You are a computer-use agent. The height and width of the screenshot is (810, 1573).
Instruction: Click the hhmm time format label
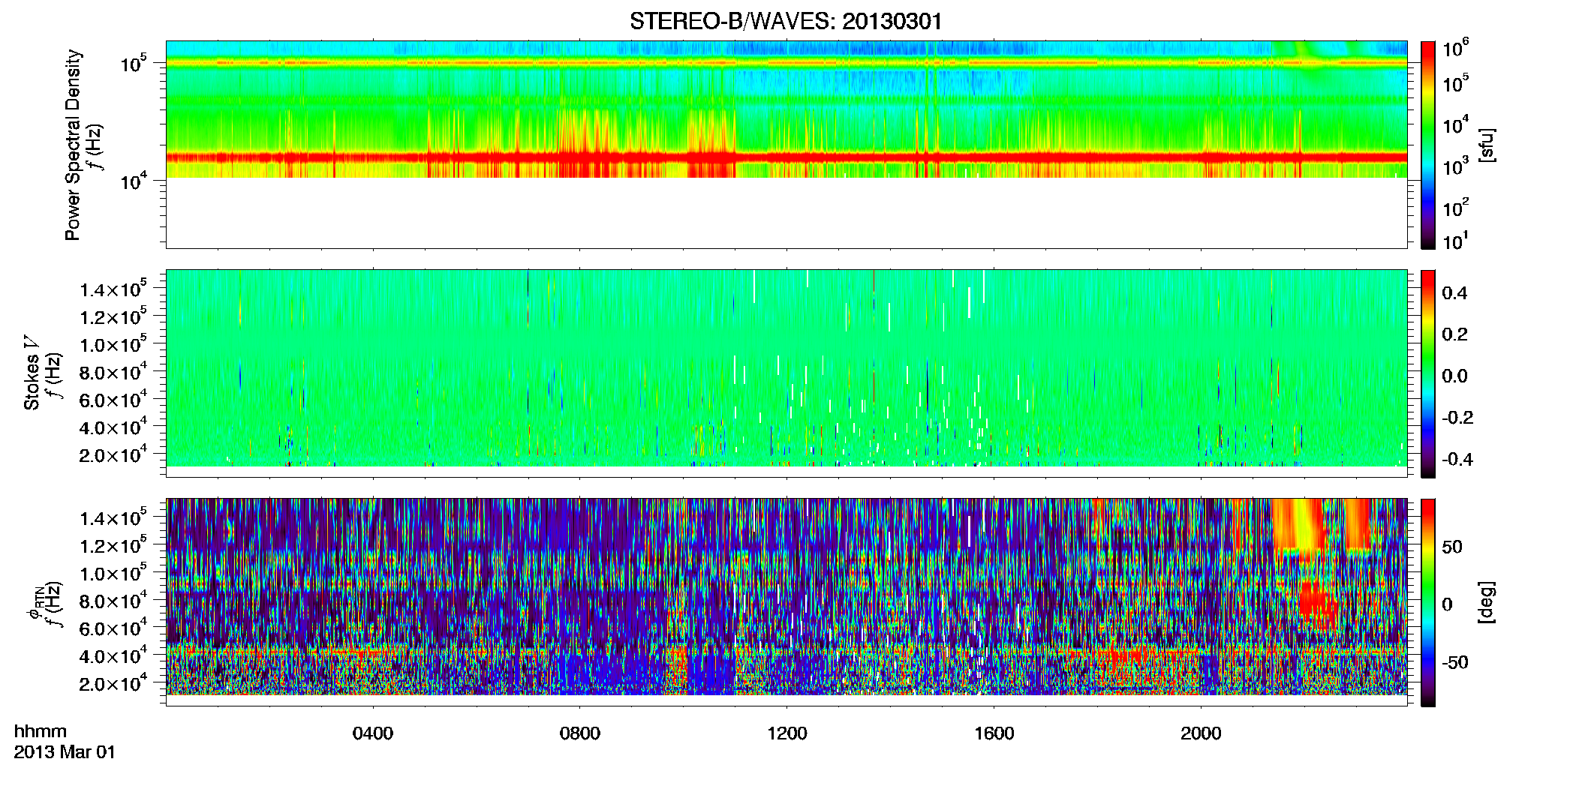tap(41, 732)
